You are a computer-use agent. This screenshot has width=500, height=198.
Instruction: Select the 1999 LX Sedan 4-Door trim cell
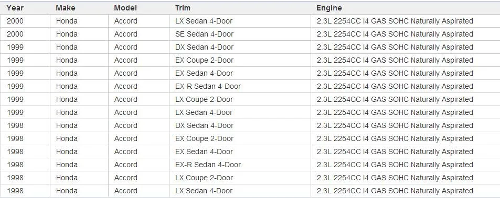tap(240, 112)
